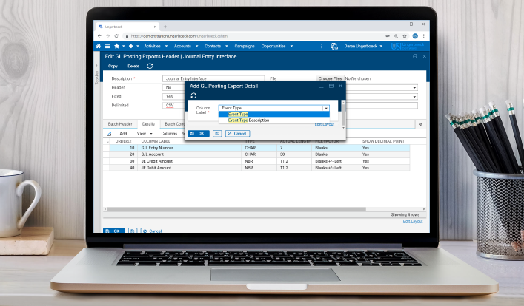Click the refresh icon beside Delete

point(150,66)
